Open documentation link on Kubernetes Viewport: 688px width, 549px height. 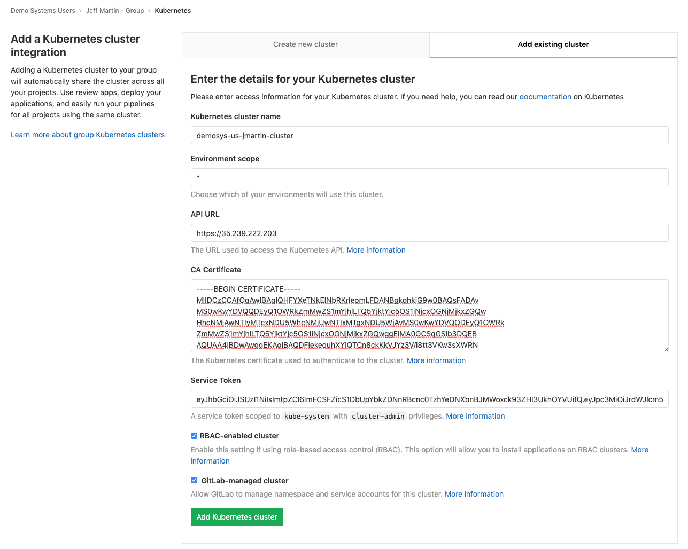click(x=545, y=97)
